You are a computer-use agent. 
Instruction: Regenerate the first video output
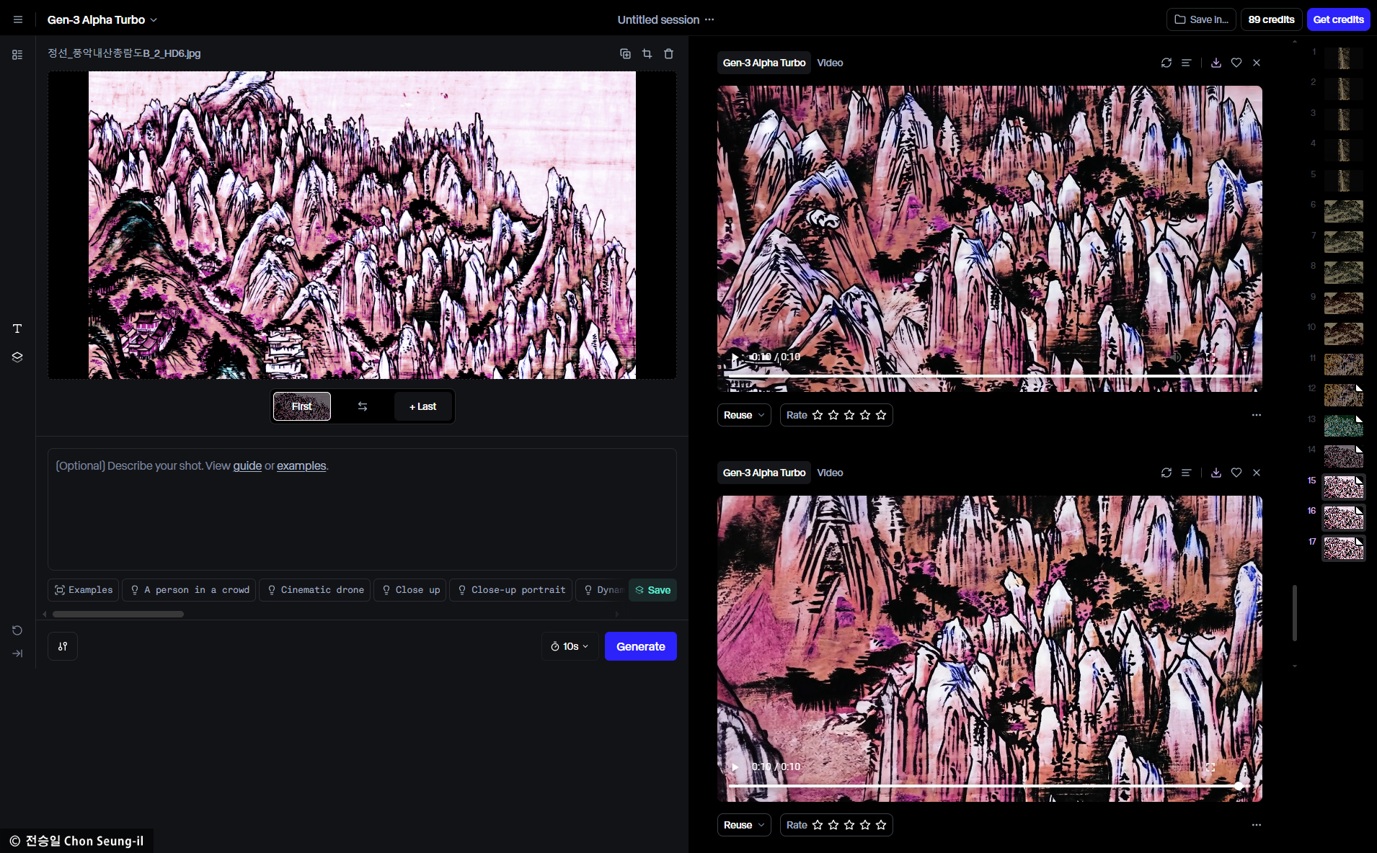[x=1166, y=63]
